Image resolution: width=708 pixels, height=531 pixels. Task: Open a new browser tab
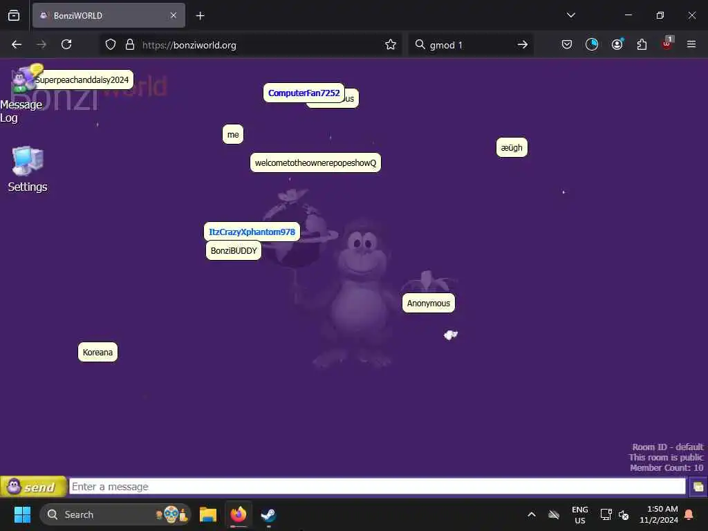[x=200, y=16]
